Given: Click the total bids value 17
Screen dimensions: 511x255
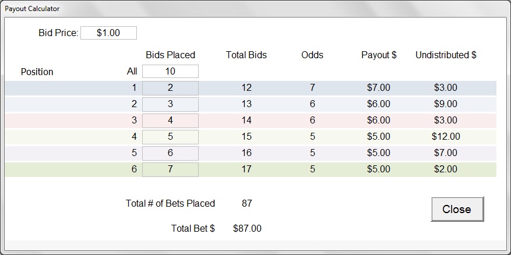Looking at the screenshot, I should (x=246, y=169).
